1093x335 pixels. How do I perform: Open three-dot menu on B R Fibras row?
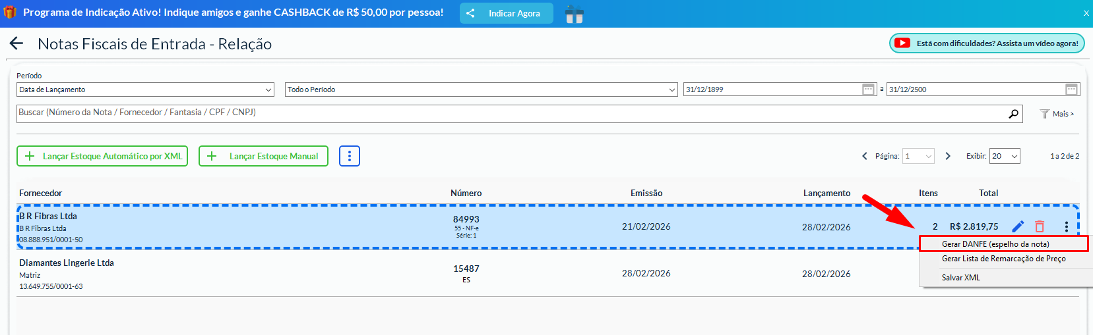click(1066, 226)
